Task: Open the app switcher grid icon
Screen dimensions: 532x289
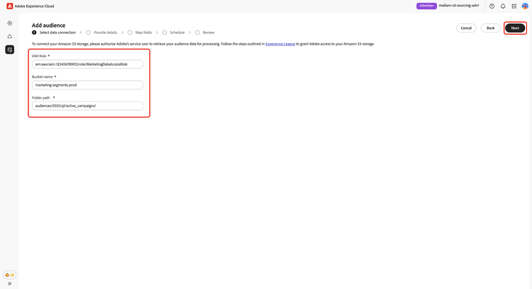Action: coord(514,6)
